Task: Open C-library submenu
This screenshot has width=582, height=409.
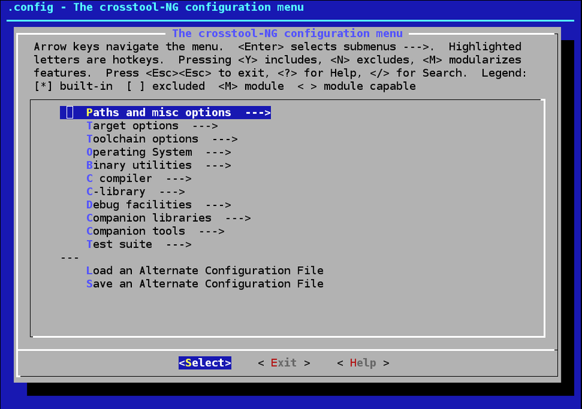Action: tap(136, 192)
